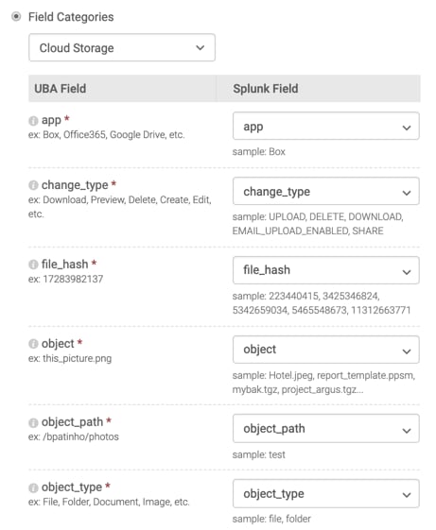Viewport: 436px width, 530px height.
Task: Click the info icon next to change_type
Action: coord(33,185)
